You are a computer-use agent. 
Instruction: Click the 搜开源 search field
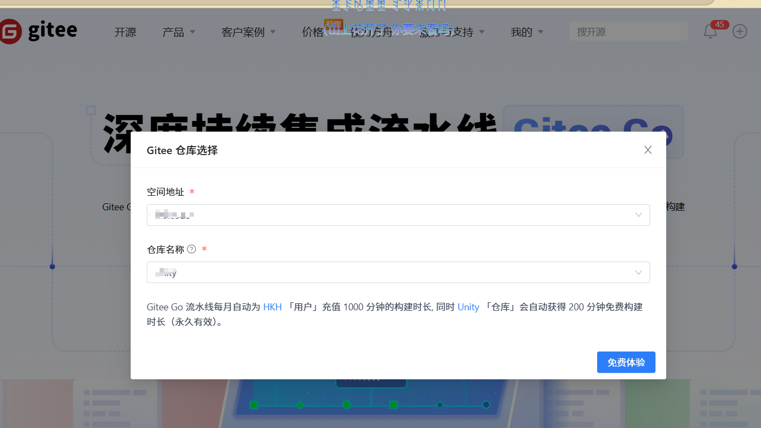[x=628, y=32]
